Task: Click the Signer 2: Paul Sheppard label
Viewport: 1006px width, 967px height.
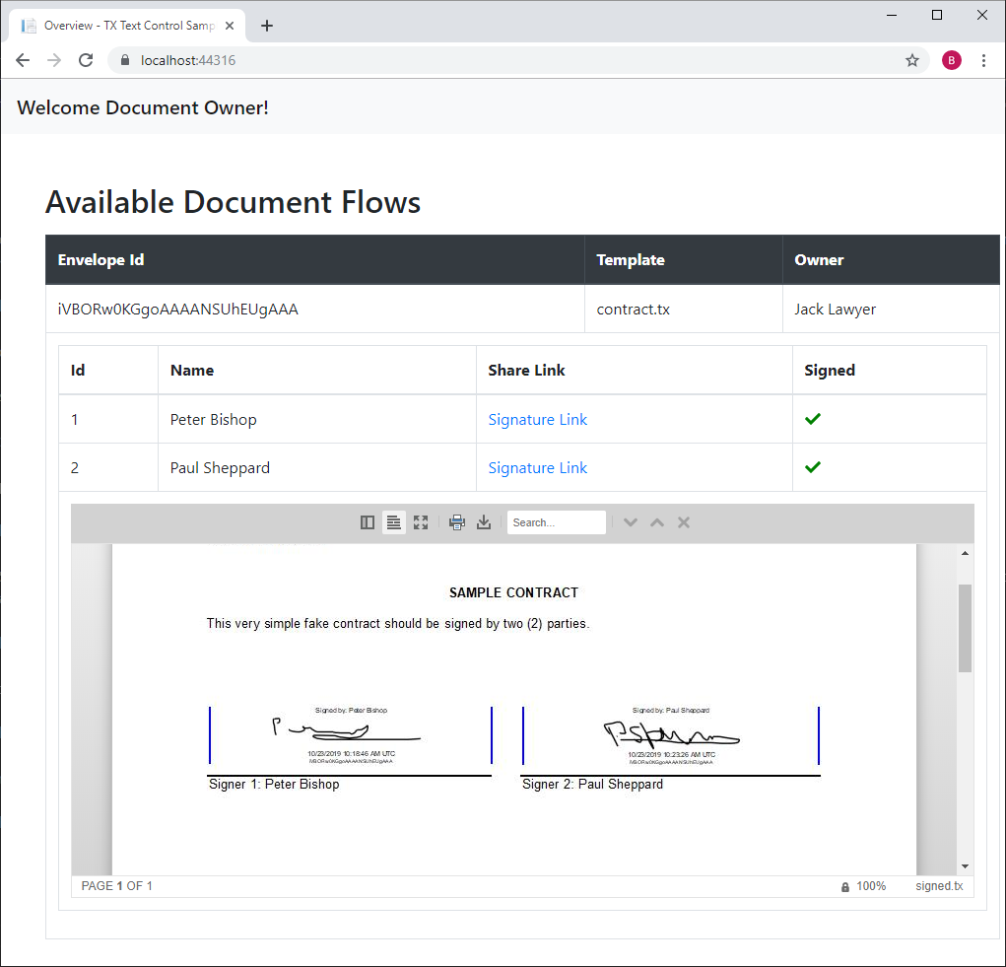Action: 592,784
